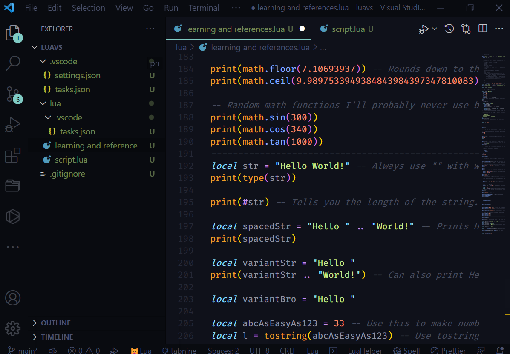
Task: Collapse the .vscode folder inside lua
Action: point(48,117)
